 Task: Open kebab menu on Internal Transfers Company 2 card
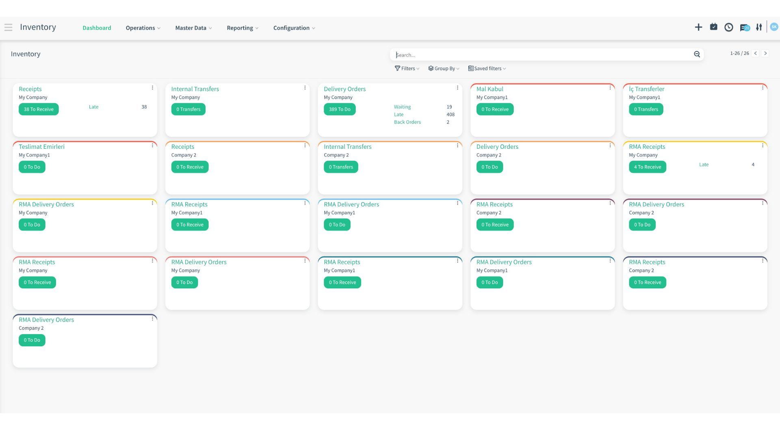pos(457,146)
